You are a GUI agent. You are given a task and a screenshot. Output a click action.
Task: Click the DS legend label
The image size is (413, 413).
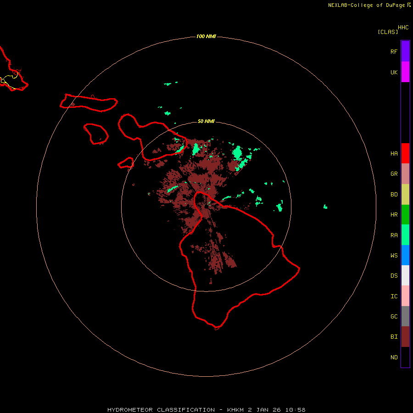[x=394, y=276]
